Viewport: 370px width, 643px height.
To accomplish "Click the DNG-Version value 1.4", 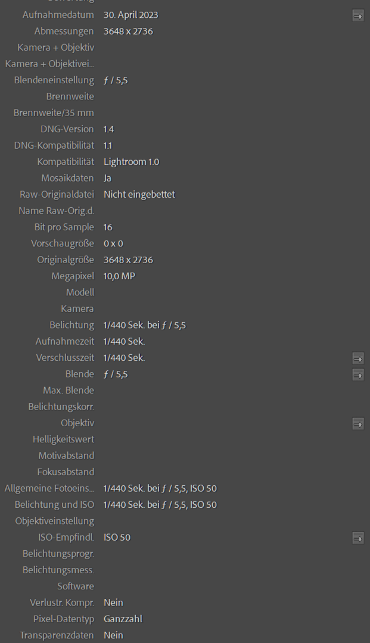I will pyautogui.click(x=109, y=129).
